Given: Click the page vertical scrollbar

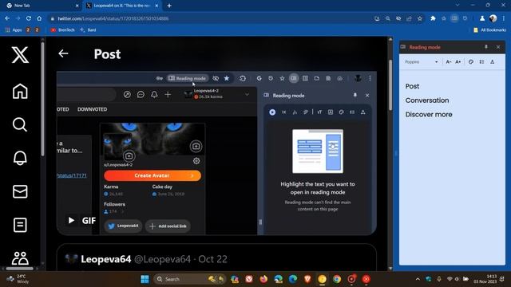Looking at the screenshot, I should [390, 85].
